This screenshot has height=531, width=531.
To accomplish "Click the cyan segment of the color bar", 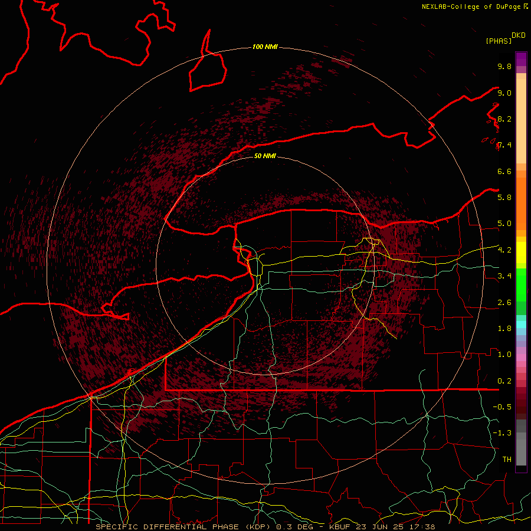I will pos(521,324).
